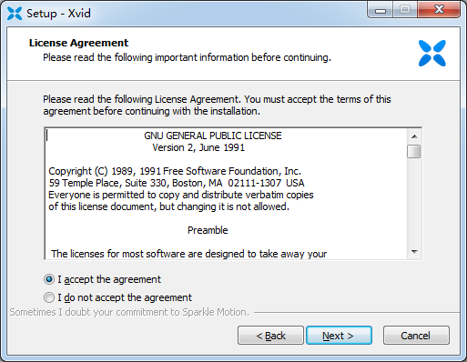
Task: Go back with the "< Back" button
Action: pos(270,336)
